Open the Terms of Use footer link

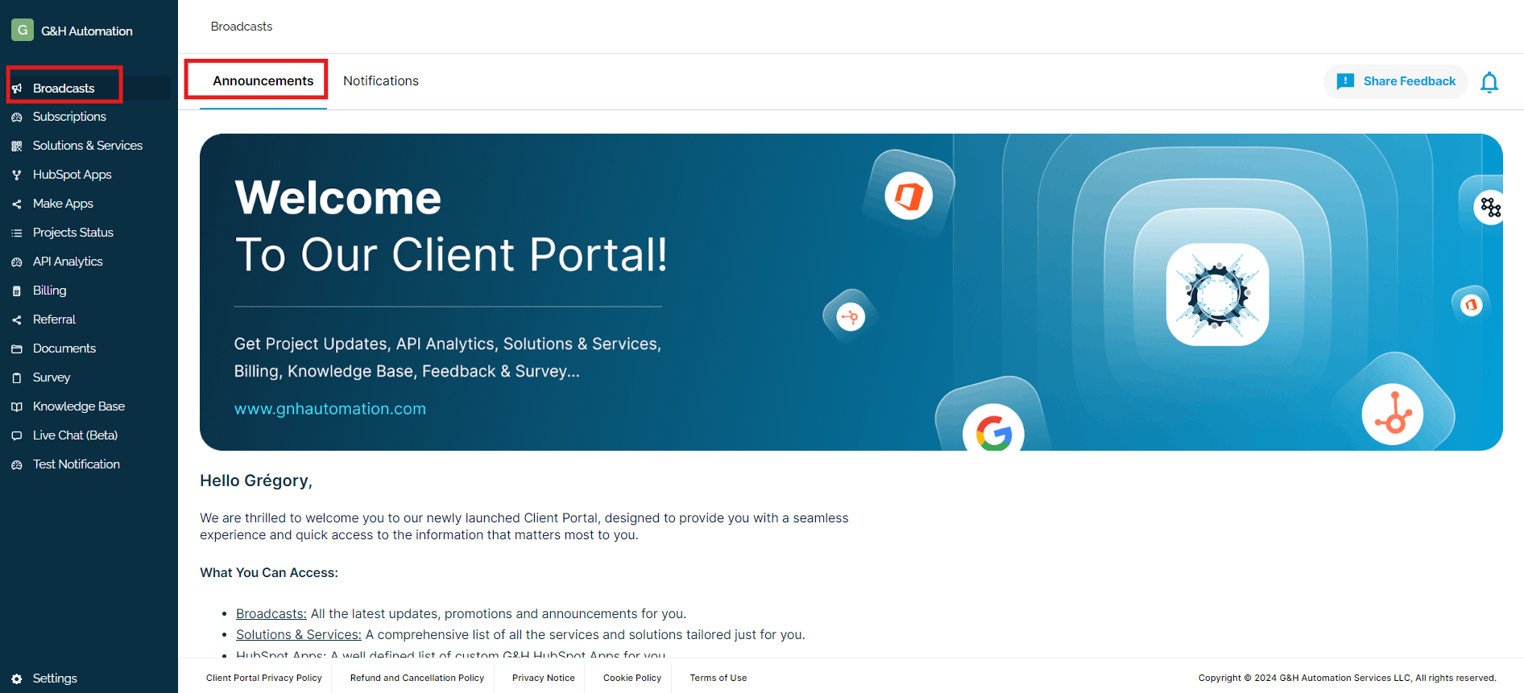(x=718, y=678)
